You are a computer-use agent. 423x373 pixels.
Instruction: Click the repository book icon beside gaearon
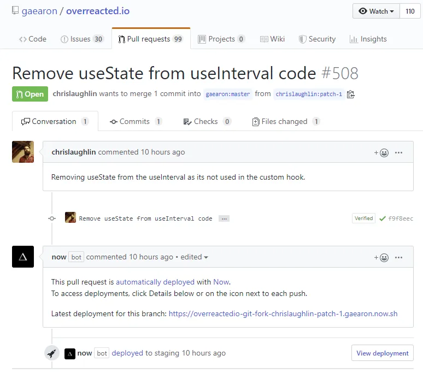15,10
